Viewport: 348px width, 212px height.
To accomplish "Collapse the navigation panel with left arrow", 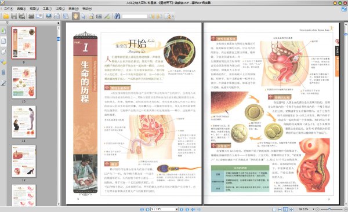I will [x=58, y=23].
